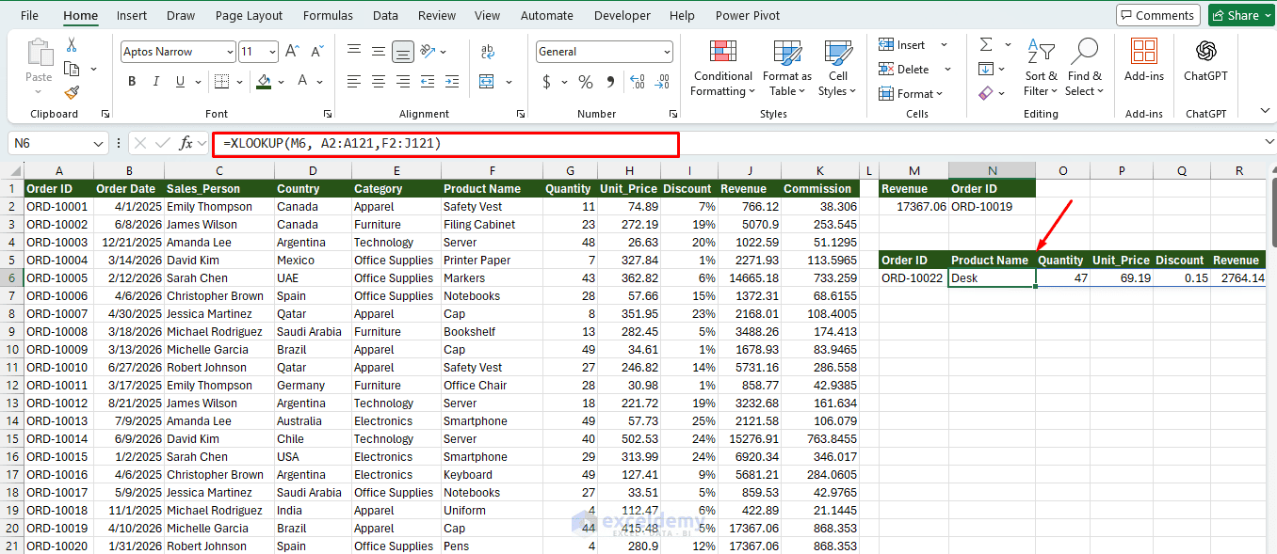Switch to the Page Layout tab
Screen dimensions: 1277x554
[249, 15]
